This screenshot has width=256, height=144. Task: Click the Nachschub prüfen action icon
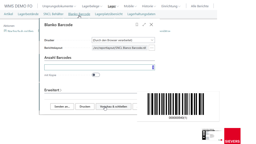pos(5,31)
